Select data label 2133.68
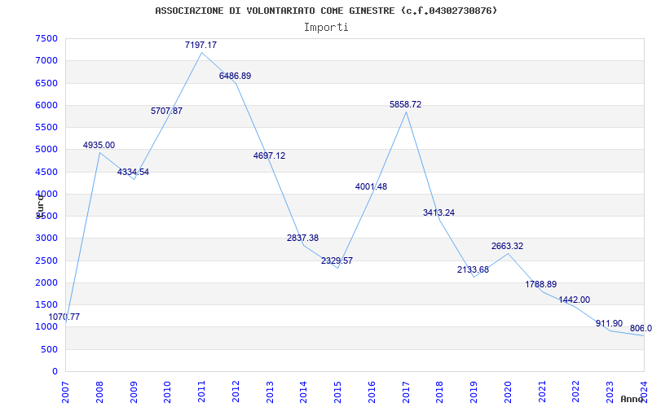652x407 pixels. point(474,269)
